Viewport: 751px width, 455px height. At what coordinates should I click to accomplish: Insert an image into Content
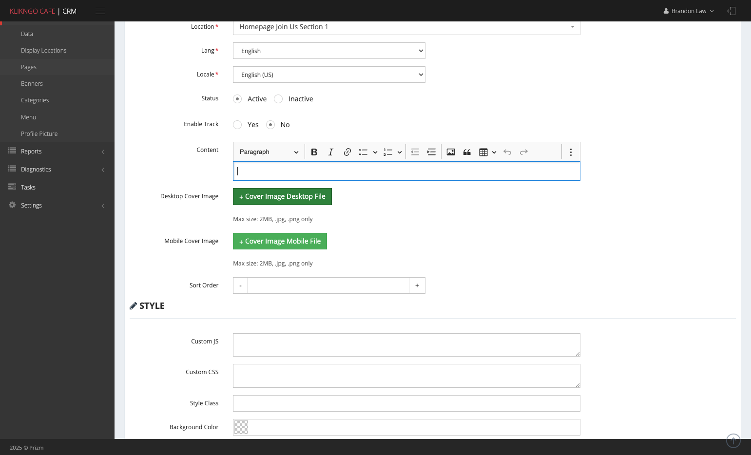(451, 152)
